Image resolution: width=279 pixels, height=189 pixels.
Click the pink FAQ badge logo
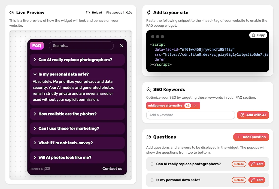tap(37, 46)
